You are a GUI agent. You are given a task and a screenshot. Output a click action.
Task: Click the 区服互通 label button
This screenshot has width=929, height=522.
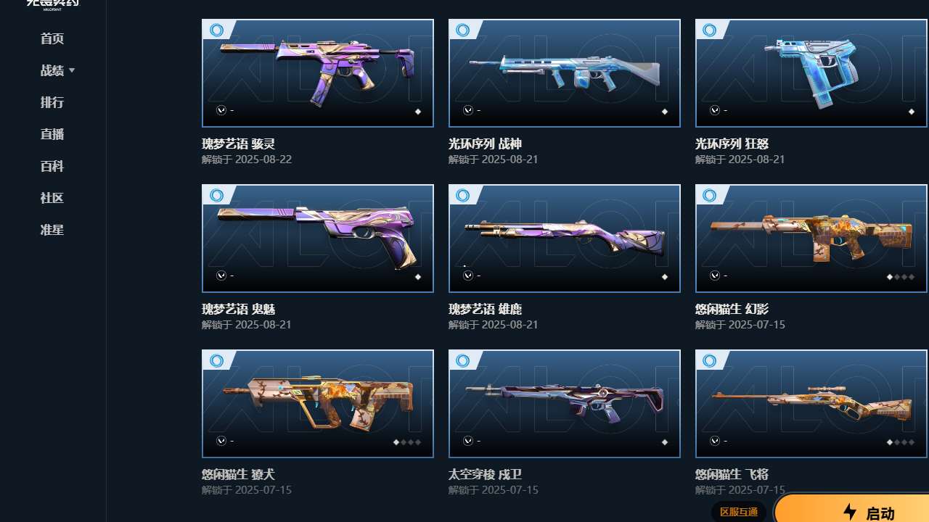739,512
